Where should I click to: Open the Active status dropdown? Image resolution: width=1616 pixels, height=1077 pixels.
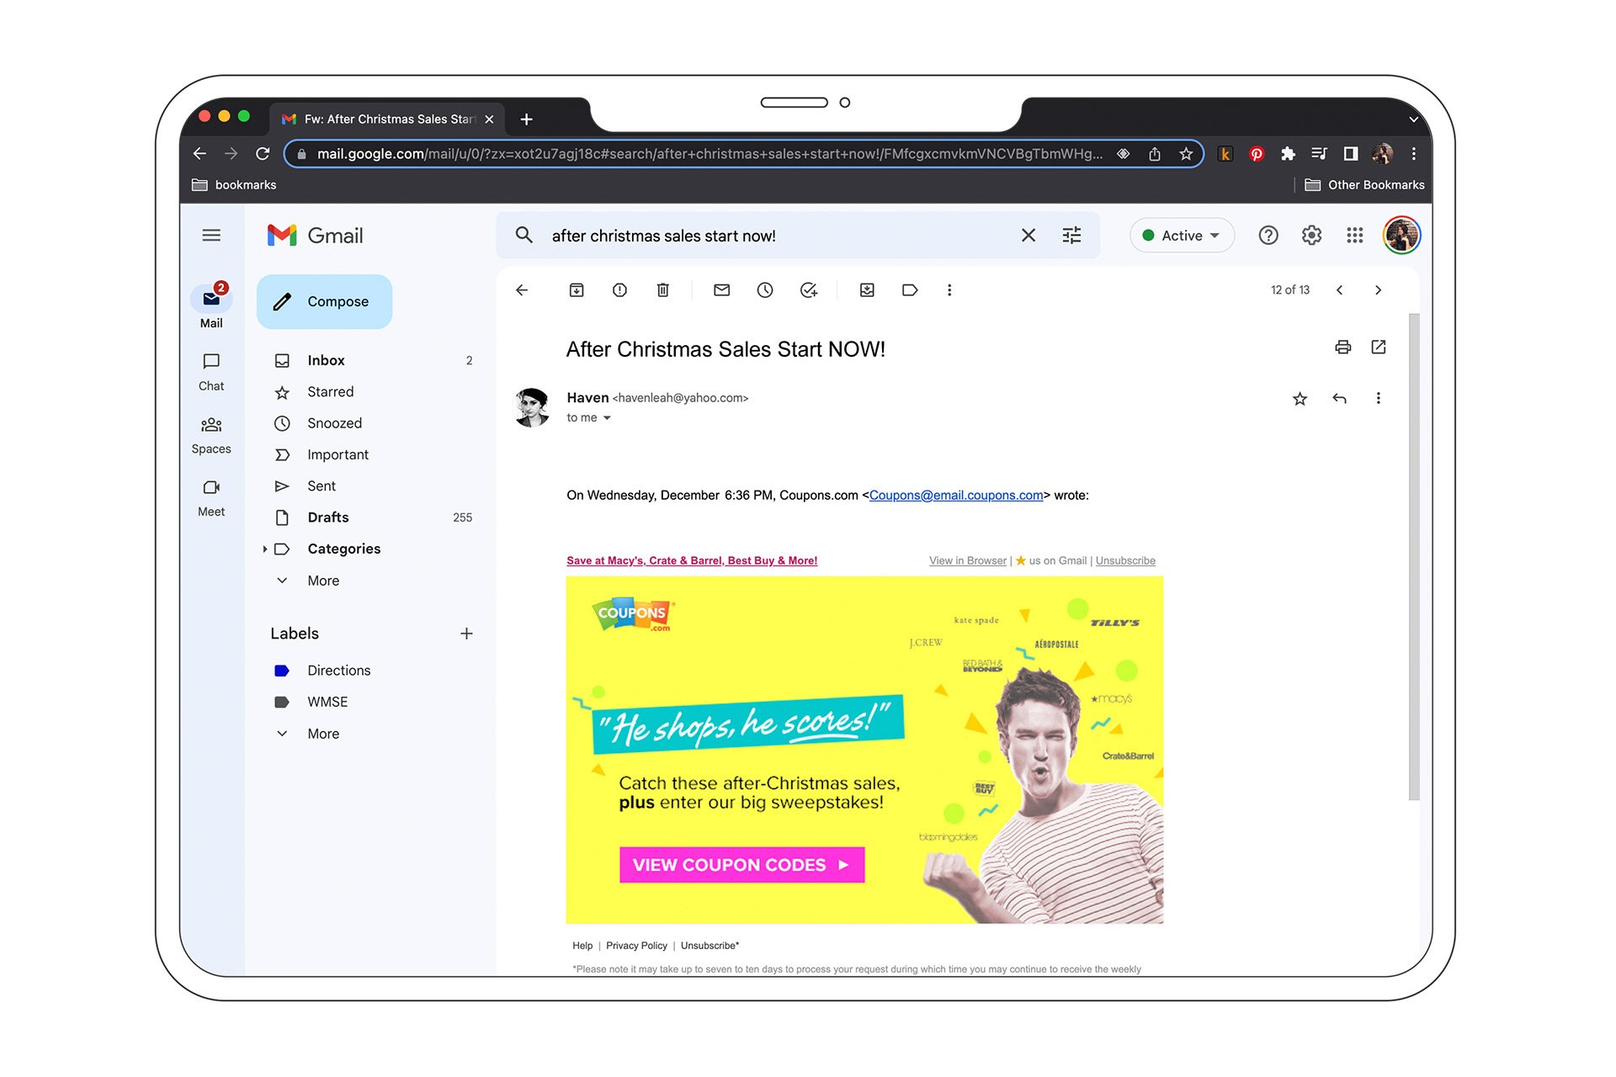(1182, 236)
